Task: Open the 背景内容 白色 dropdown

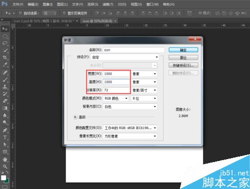Action: click(130, 107)
